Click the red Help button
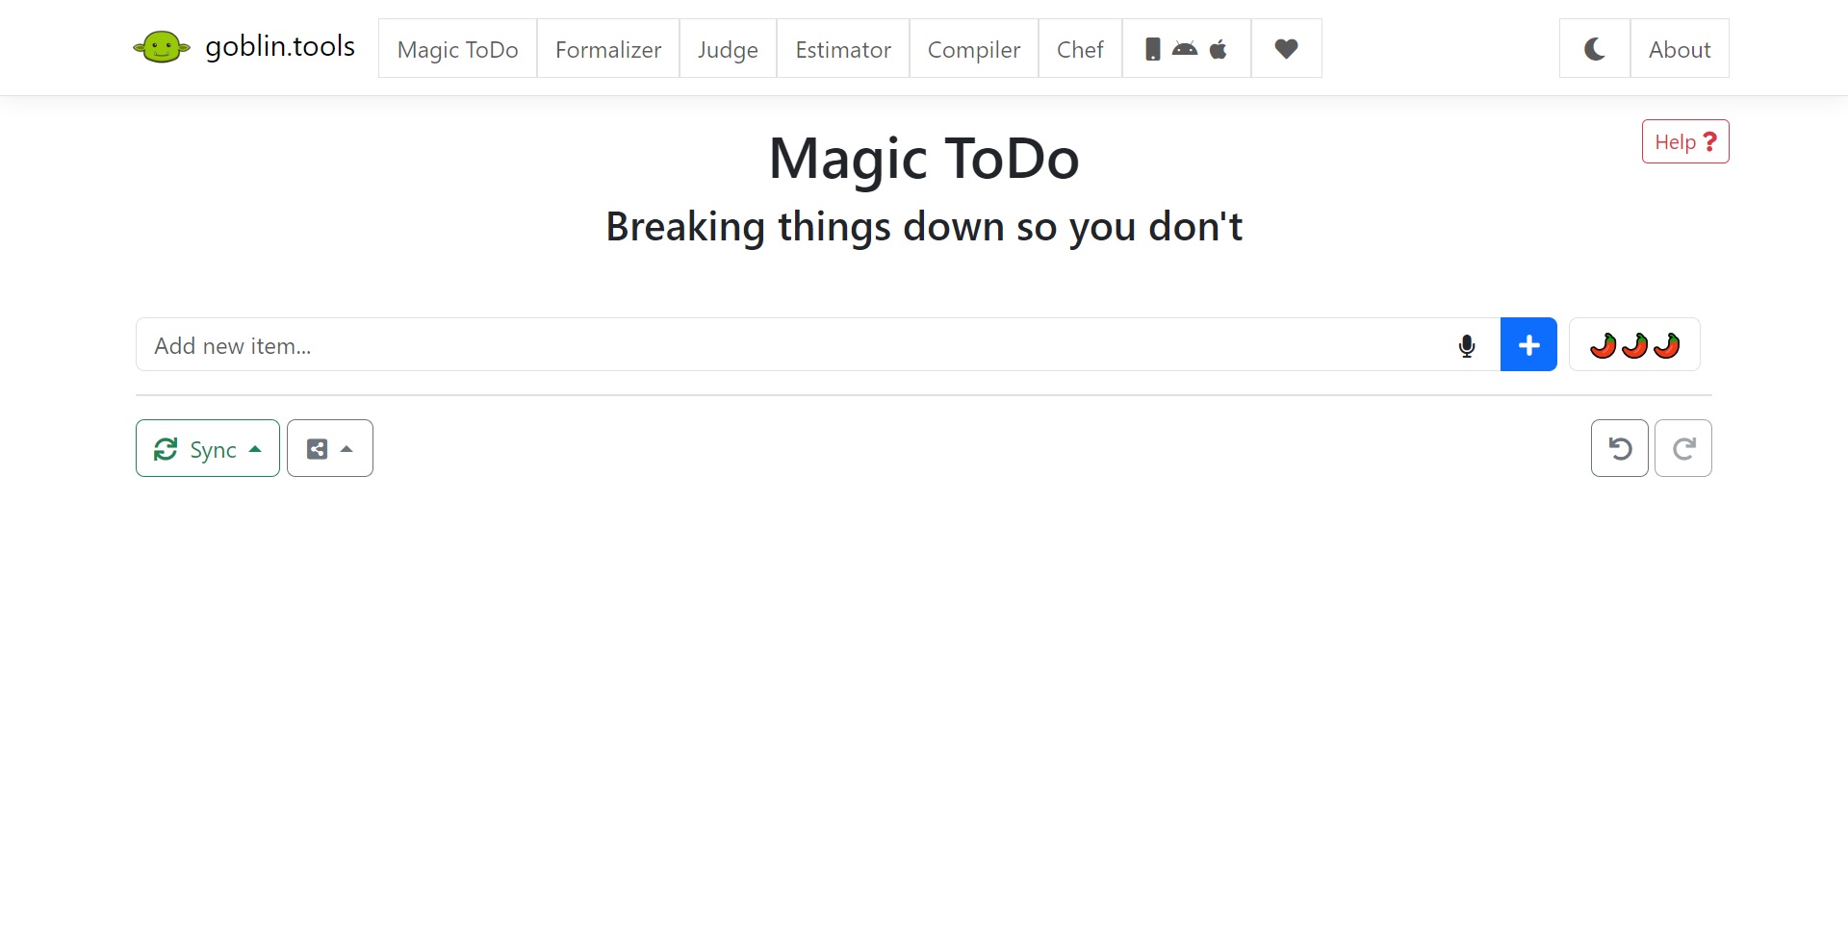 click(x=1685, y=141)
